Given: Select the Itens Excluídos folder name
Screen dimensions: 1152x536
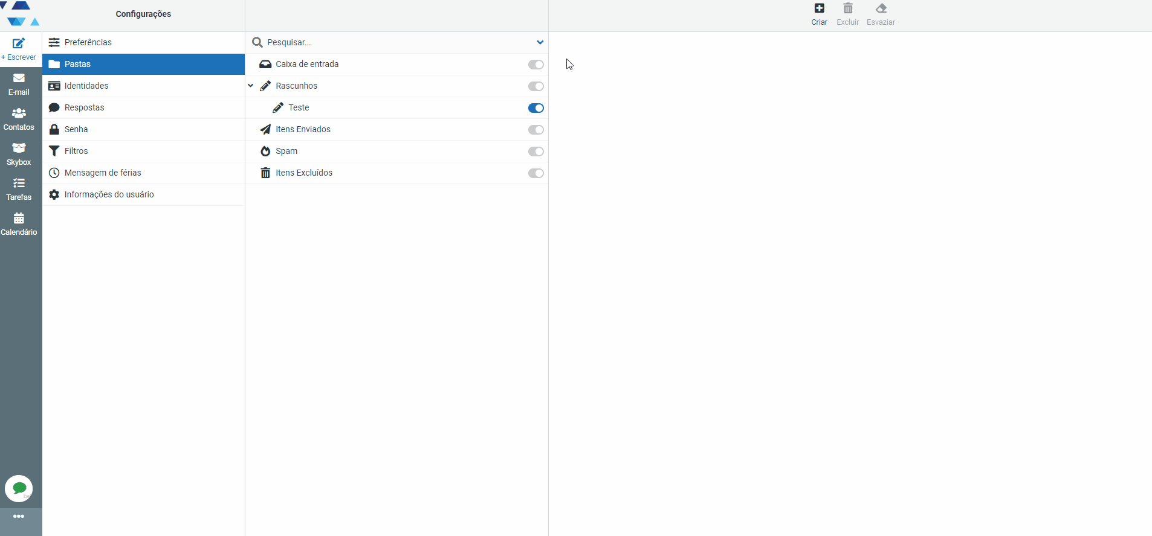Looking at the screenshot, I should click(x=304, y=173).
